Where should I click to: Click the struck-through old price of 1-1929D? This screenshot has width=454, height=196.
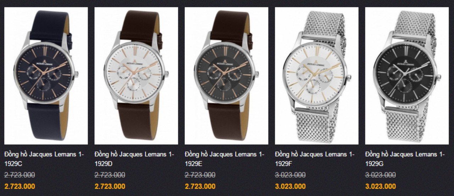click(x=110, y=175)
